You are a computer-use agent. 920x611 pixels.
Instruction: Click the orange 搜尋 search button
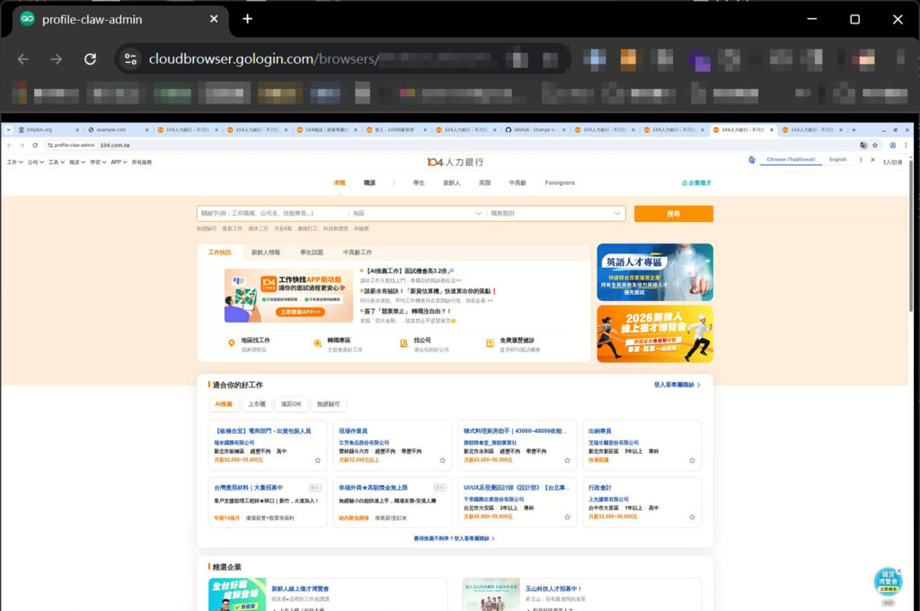click(674, 214)
